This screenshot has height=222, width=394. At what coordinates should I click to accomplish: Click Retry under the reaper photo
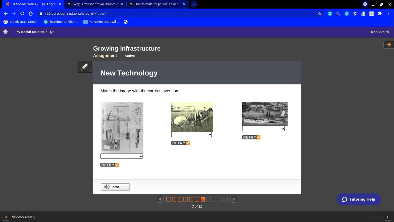tap(181, 143)
